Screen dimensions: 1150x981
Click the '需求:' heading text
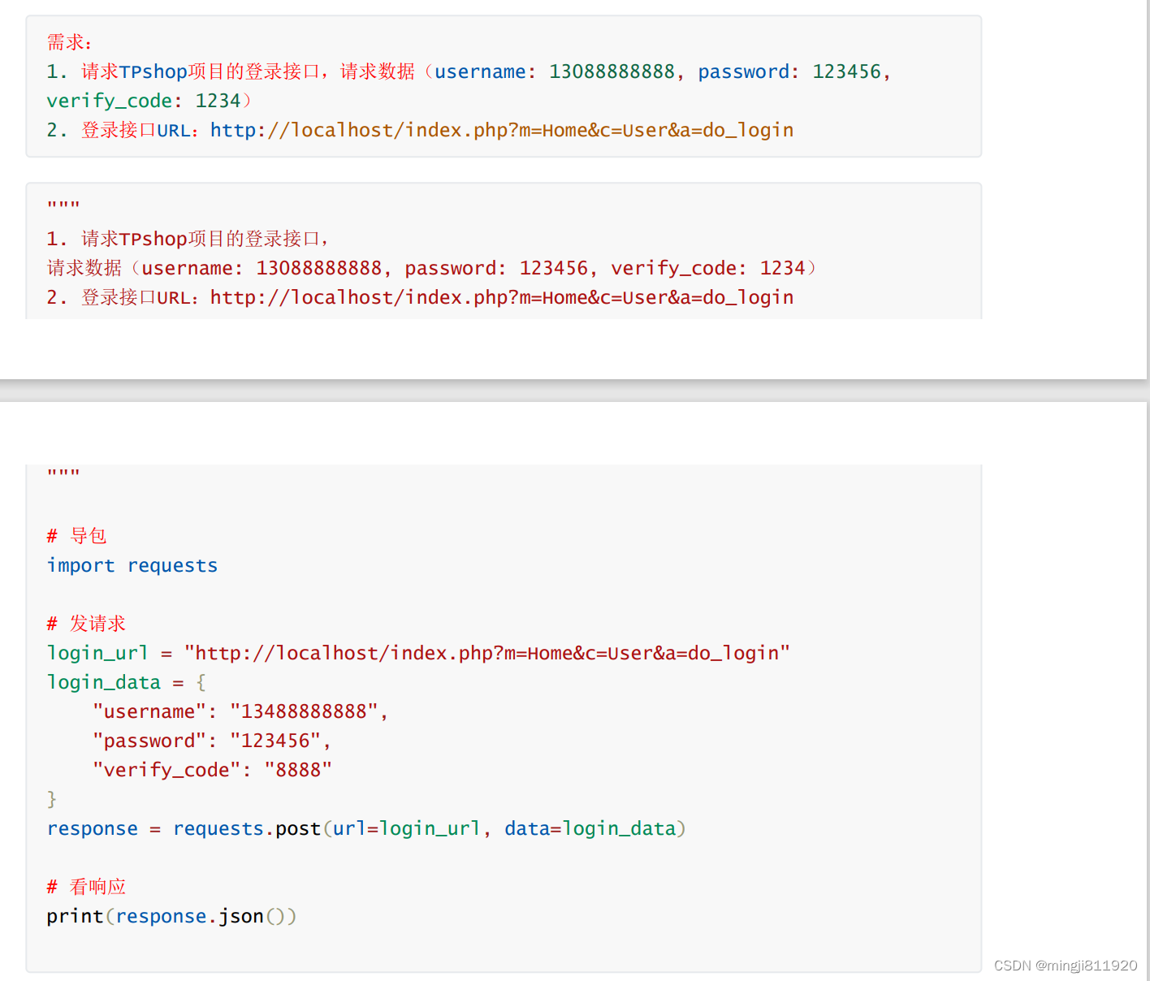point(69,42)
